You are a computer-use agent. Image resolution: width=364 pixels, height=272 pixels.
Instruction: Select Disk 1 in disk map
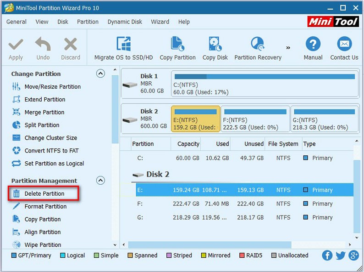tap(145, 84)
